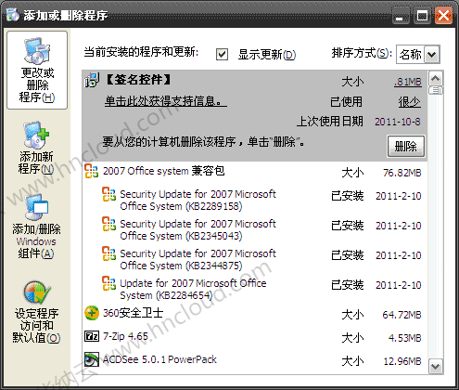Click the 删除 button

(x=406, y=146)
